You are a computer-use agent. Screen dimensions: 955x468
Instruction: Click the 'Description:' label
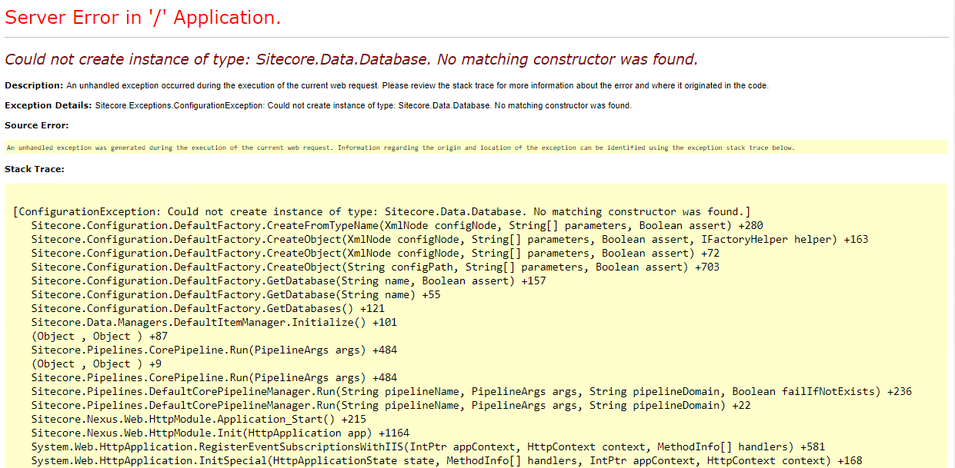tap(34, 85)
